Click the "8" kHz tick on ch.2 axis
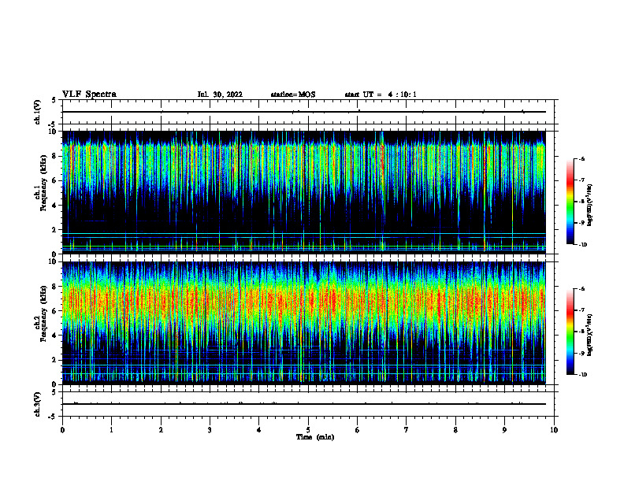The image size is (624, 482). click(54, 287)
